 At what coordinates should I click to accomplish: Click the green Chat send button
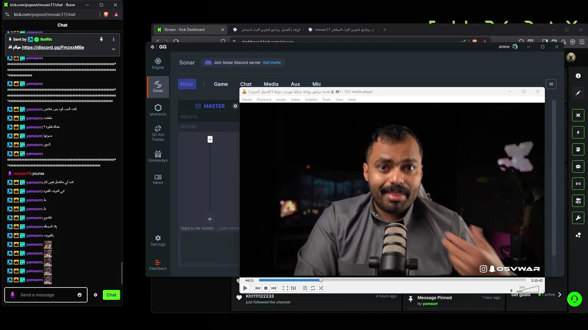[112, 295]
